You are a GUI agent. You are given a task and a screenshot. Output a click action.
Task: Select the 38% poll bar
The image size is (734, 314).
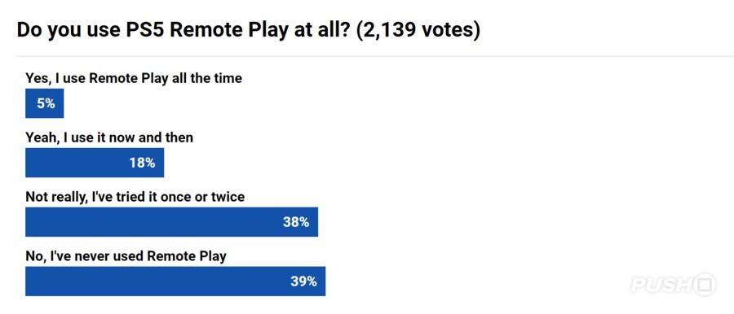(x=172, y=222)
